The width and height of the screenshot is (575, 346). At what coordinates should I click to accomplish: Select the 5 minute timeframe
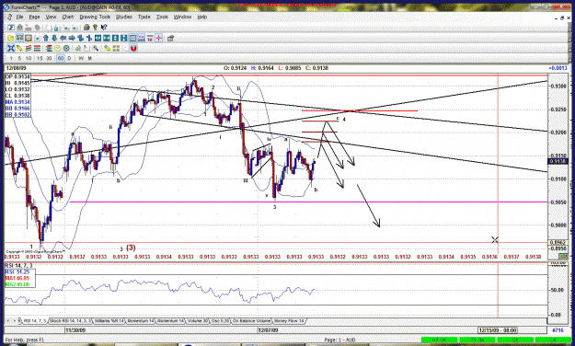pyautogui.click(x=20, y=58)
